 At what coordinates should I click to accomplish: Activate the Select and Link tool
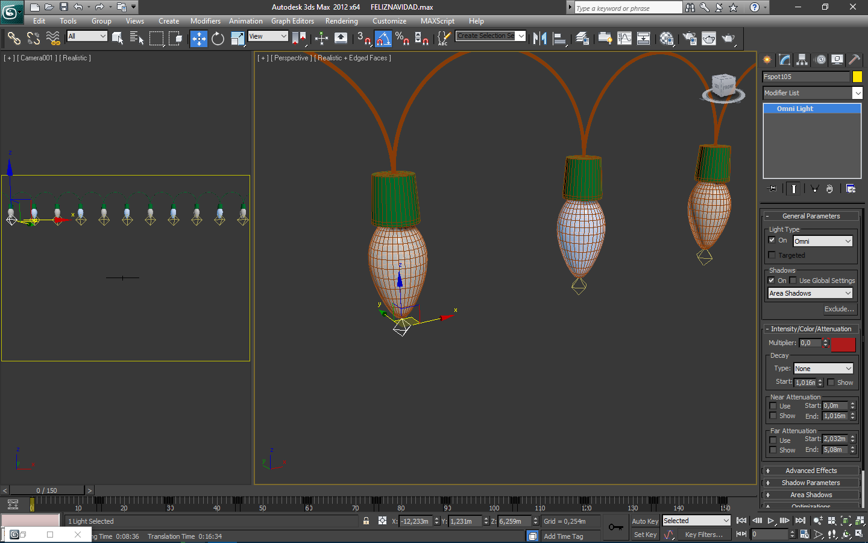pyautogui.click(x=13, y=39)
